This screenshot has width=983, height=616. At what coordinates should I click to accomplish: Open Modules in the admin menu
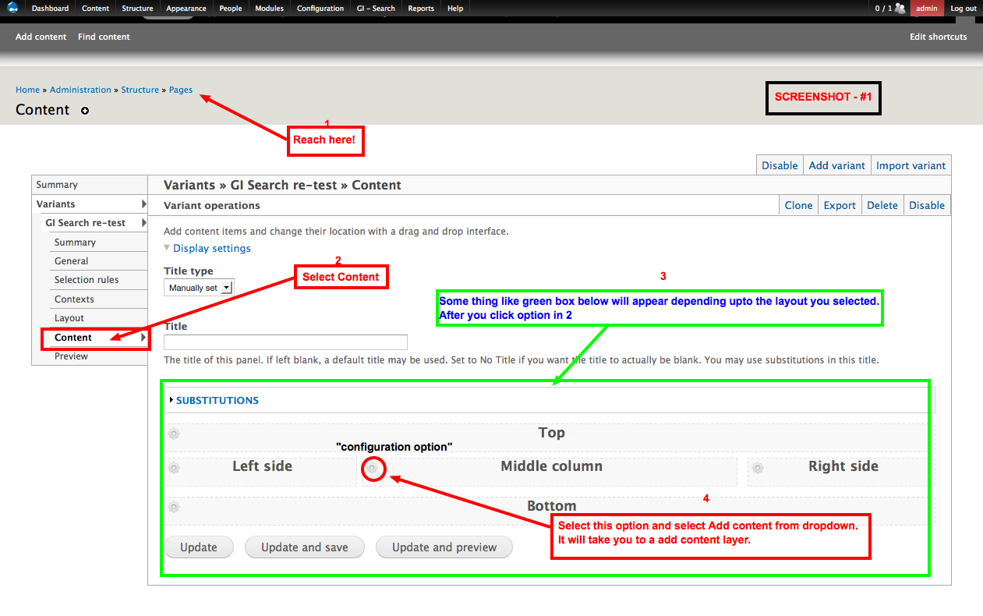coord(269,9)
